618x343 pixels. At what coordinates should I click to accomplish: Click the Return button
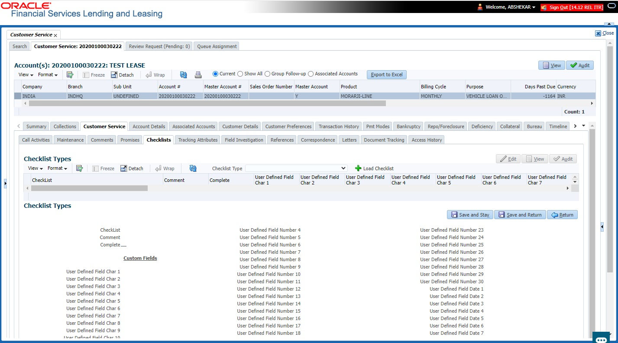pos(562,215)
